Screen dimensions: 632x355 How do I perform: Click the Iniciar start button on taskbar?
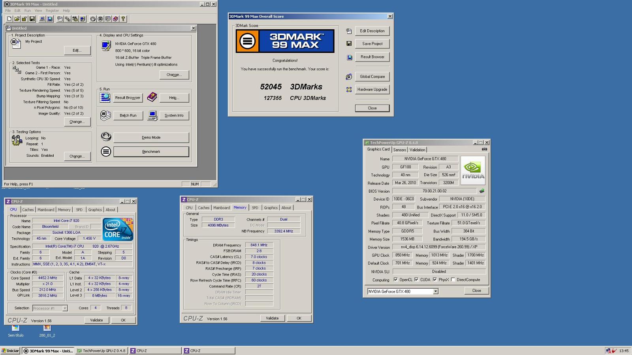pos(10,351)
